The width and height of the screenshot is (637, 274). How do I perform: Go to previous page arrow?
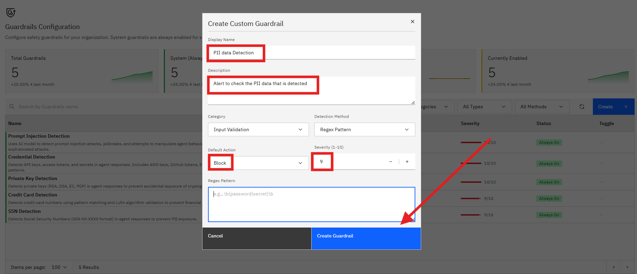tap(614, 267)
